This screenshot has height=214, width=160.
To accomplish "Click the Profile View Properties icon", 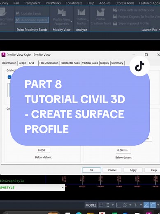I will click(x=62, y=12).
